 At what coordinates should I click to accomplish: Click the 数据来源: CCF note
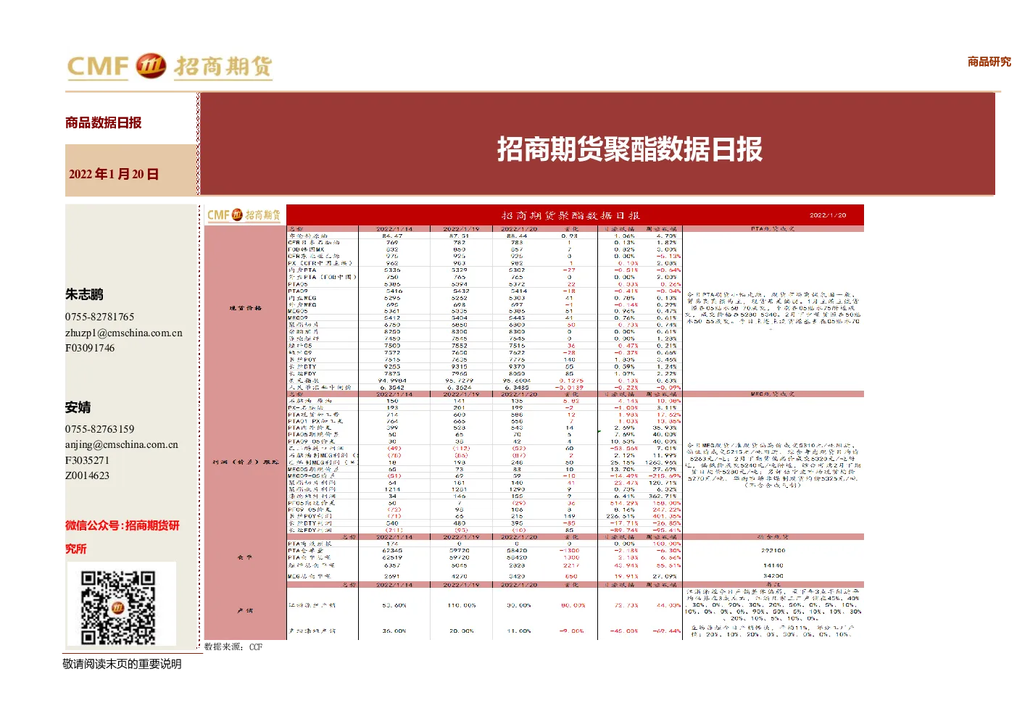tap(233, 647)
